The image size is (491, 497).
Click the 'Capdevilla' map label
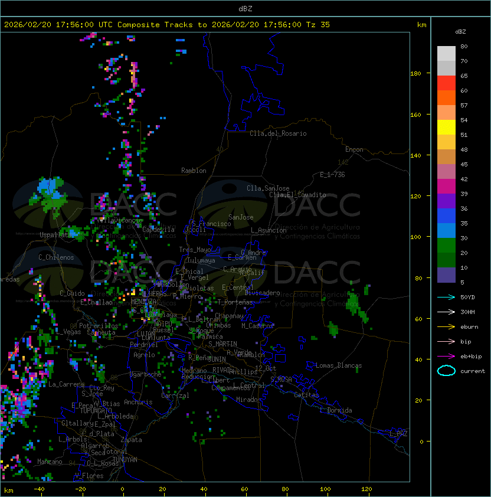158,230
